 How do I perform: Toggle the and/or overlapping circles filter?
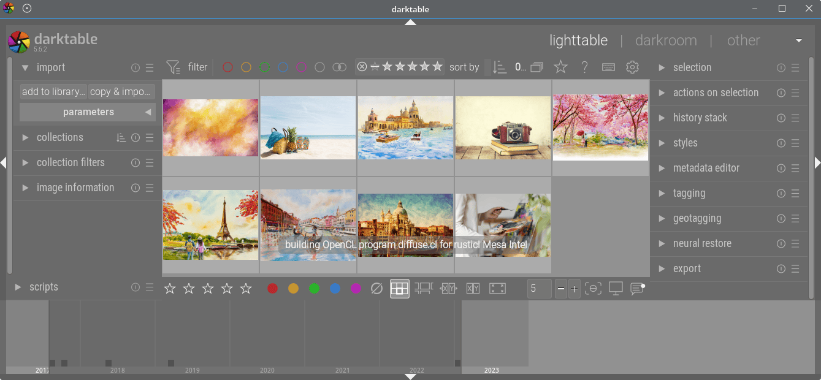pos(339,67)
